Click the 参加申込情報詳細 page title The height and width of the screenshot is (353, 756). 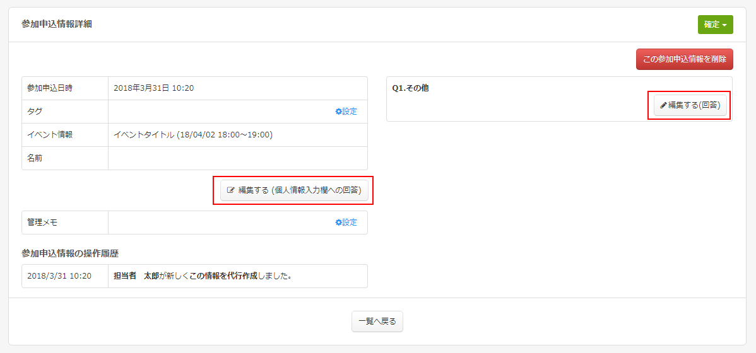[57, 25]
